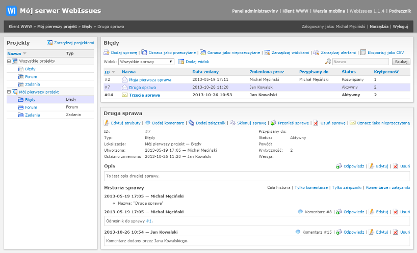This screenshot has height=253, width=417.
Task: Click the Zarządzaj alertami icon
Action: [316, 52]
